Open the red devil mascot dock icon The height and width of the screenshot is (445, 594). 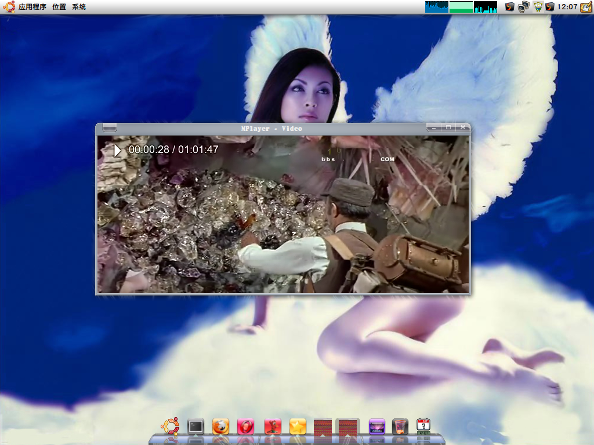273,427
